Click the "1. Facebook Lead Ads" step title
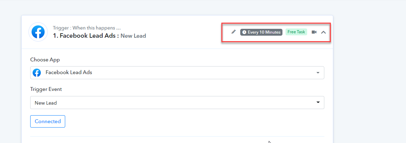This screenshot has width=406, height=143. tap(86, 36)
